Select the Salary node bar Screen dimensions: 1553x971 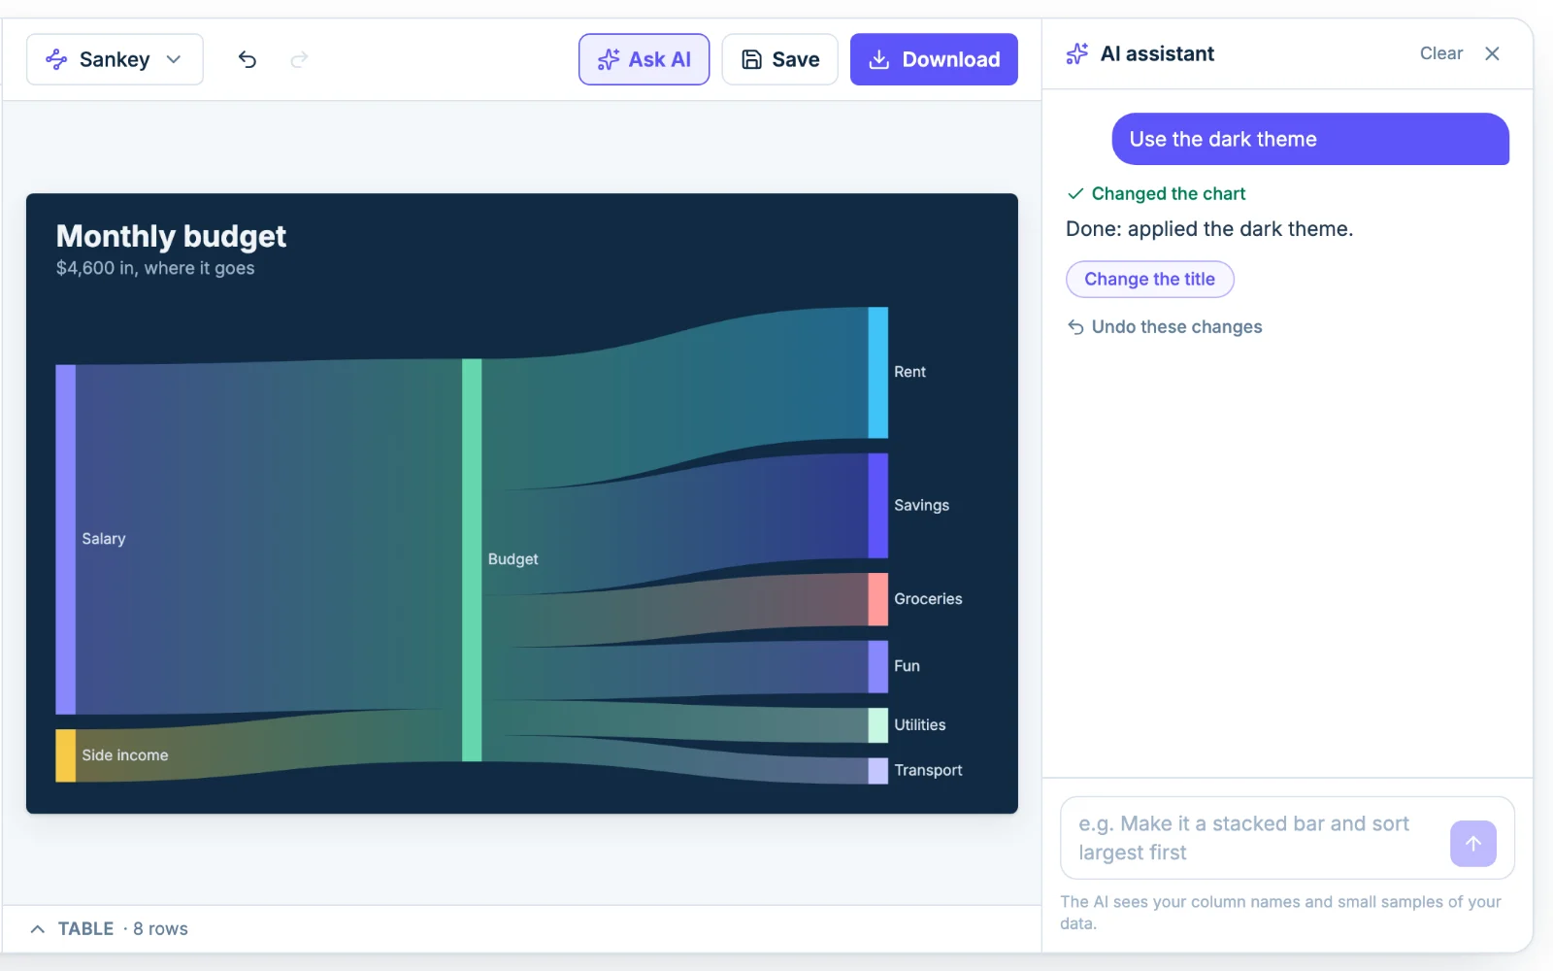(x=65, y=539)
